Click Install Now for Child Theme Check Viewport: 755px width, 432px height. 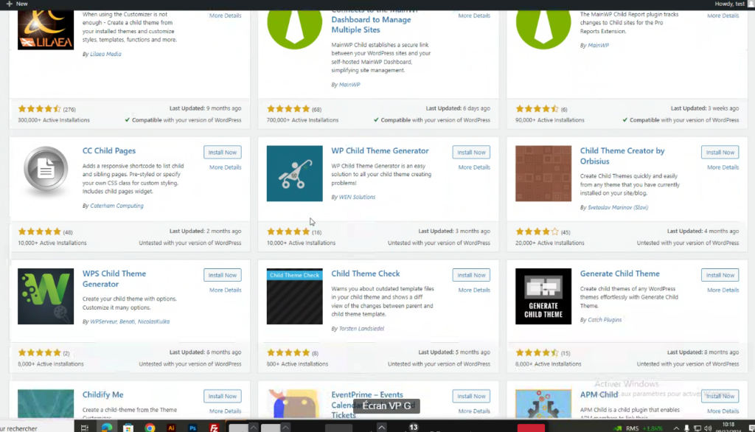[x=471, y=275]
